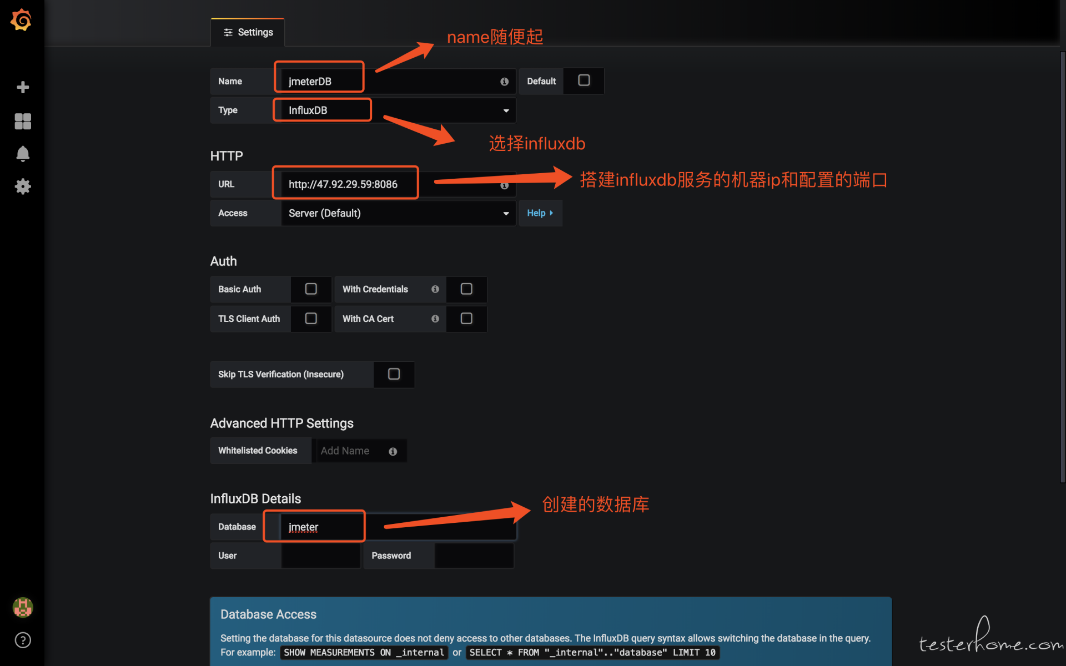Image resolution: width=1066 pixels, height=666 pixels.
Task: Select the Settings tab
Action: tap(248, 32)
